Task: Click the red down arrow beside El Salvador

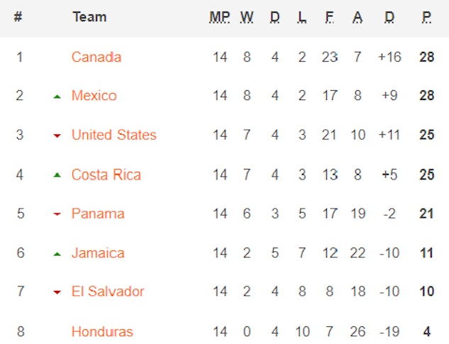Action: [57, 292]
